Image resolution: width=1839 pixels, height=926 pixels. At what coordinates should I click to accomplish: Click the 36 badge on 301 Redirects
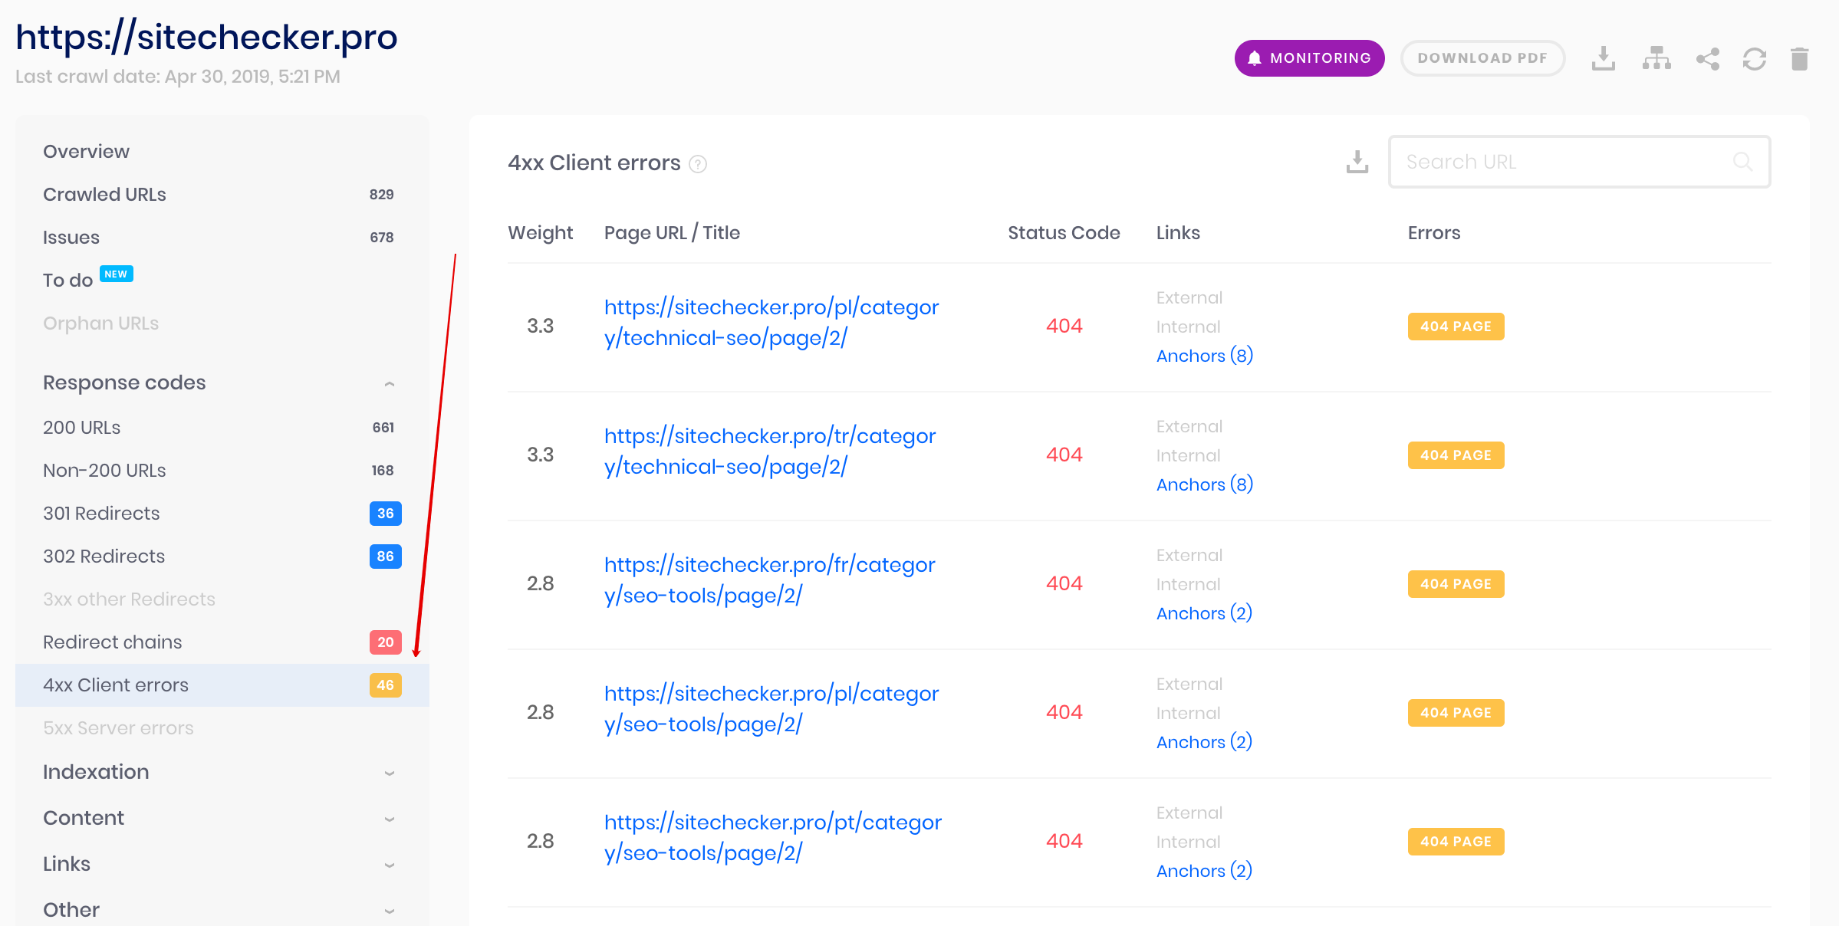coord(385,514)
